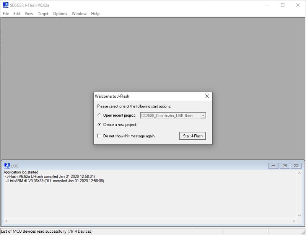Image resolution: width=306 pixels, height=235 pixels.
Task: Open the Target menu
Action: click(43, 14)
